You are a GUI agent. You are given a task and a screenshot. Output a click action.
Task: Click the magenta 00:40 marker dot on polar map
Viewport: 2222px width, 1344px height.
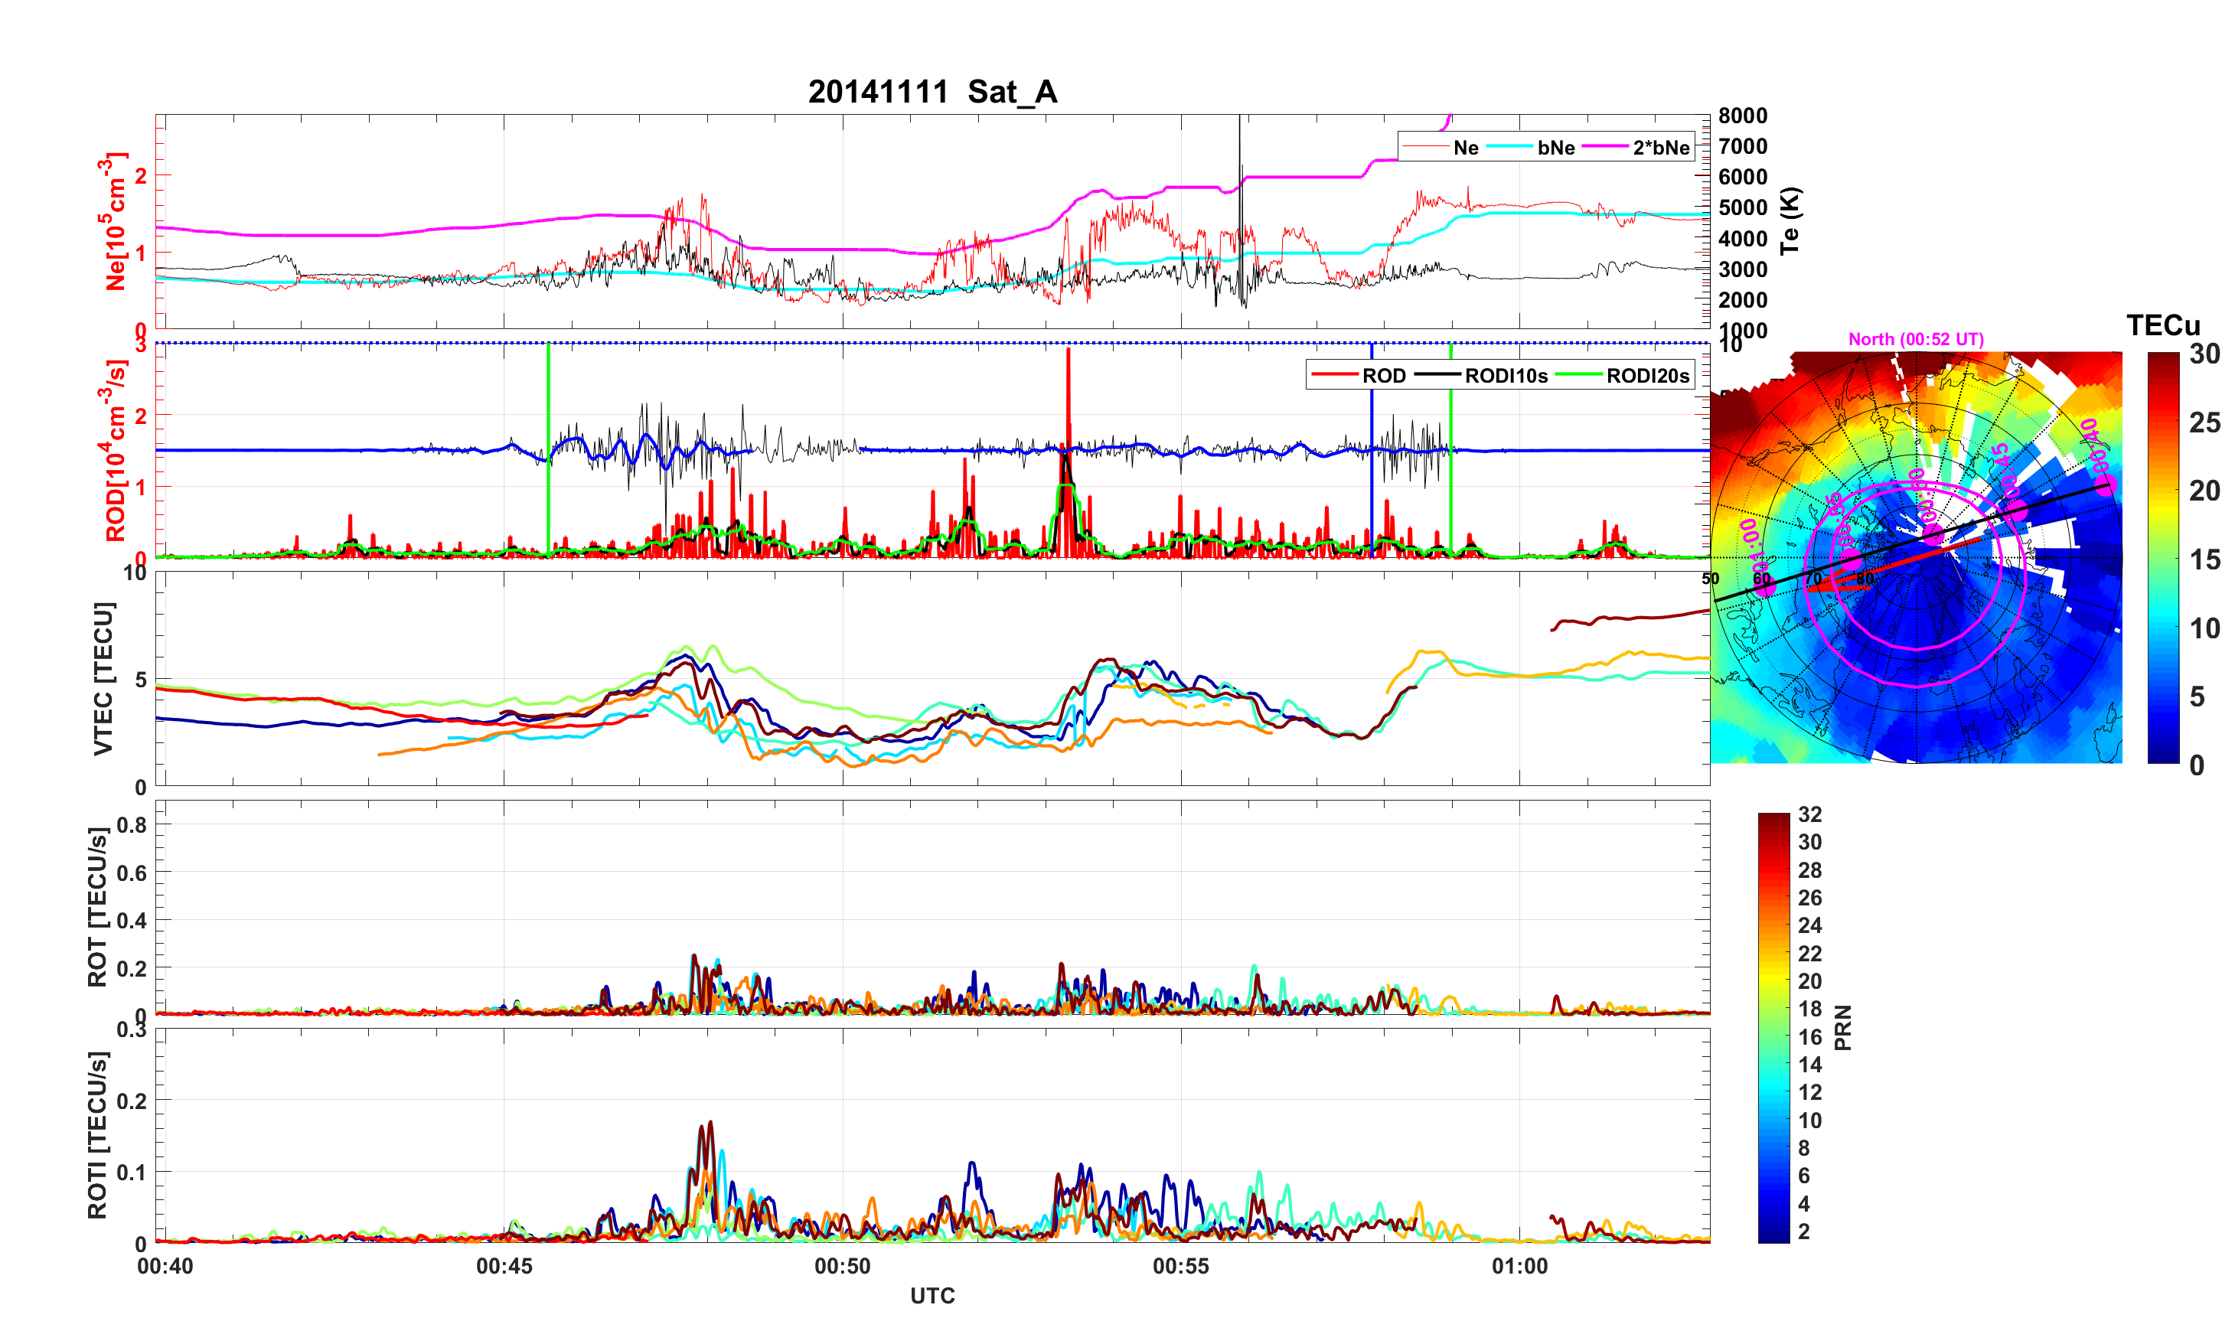pyautogui.click(x=2106, y=487)
